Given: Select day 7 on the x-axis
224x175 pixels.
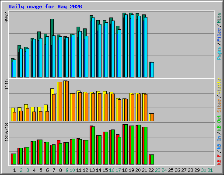Looking at the screenshot, I should tap(54, 170).
